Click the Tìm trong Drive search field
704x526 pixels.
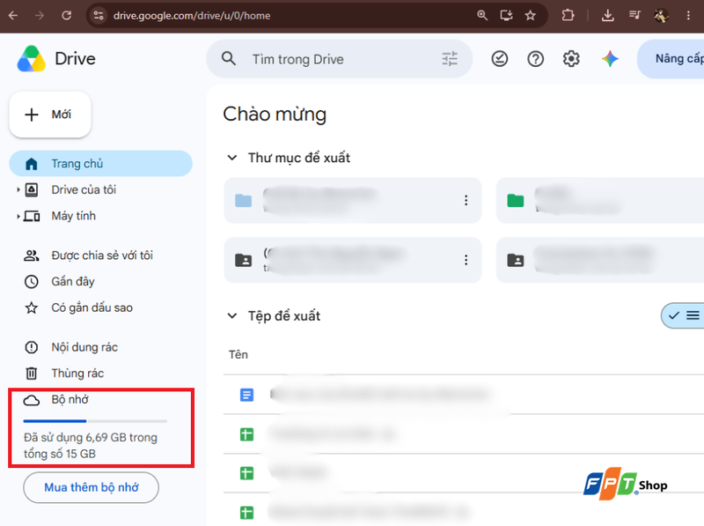tap(339, 59)
